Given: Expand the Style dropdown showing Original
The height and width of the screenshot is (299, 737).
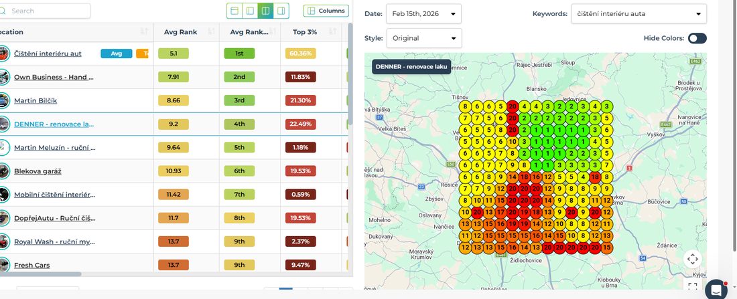Looking at the screenshot, I should point(424,38).
